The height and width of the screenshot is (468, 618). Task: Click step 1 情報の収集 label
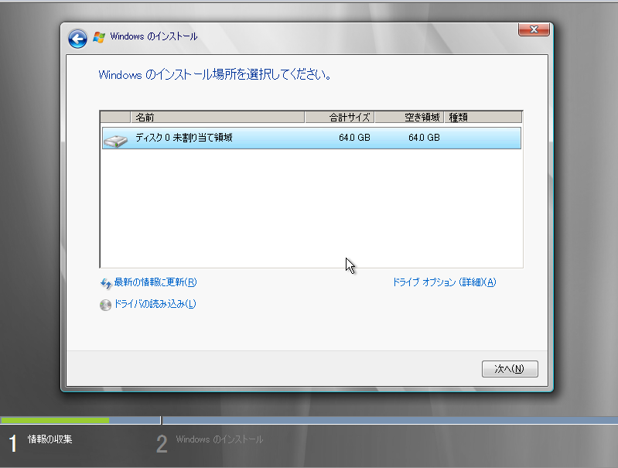pyautogui.click(x=50, y=439)
